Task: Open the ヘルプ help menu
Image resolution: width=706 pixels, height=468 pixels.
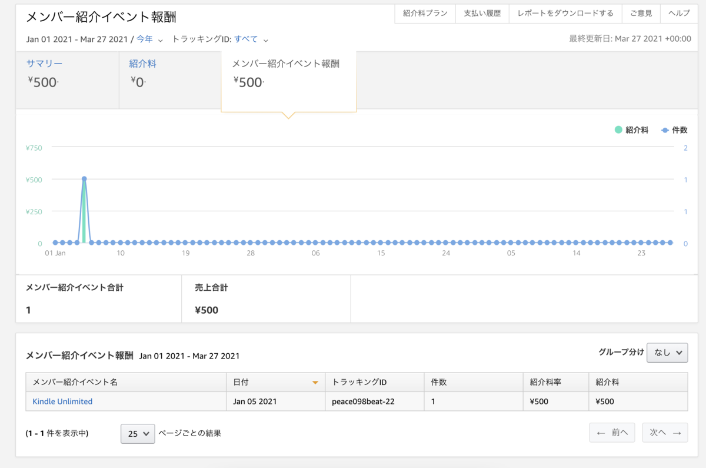Action: click(x=679, y=14)
